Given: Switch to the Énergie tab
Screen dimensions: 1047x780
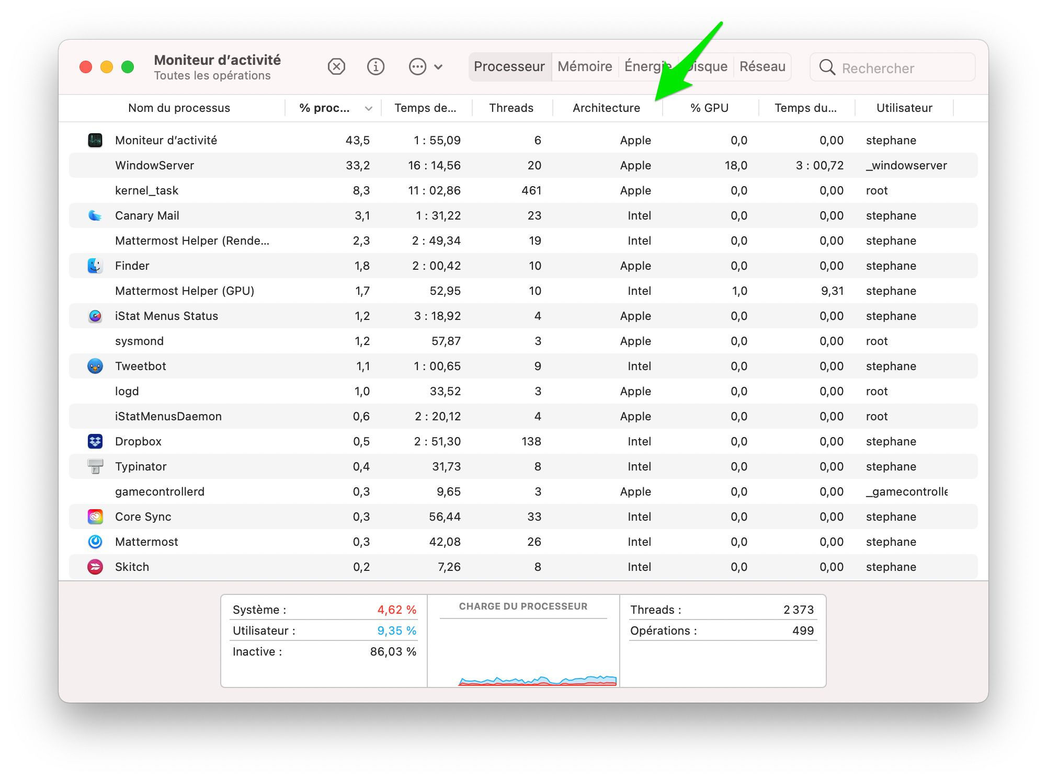Looking at the screenshot, I should pyautogui.click(x=648, y=67).
